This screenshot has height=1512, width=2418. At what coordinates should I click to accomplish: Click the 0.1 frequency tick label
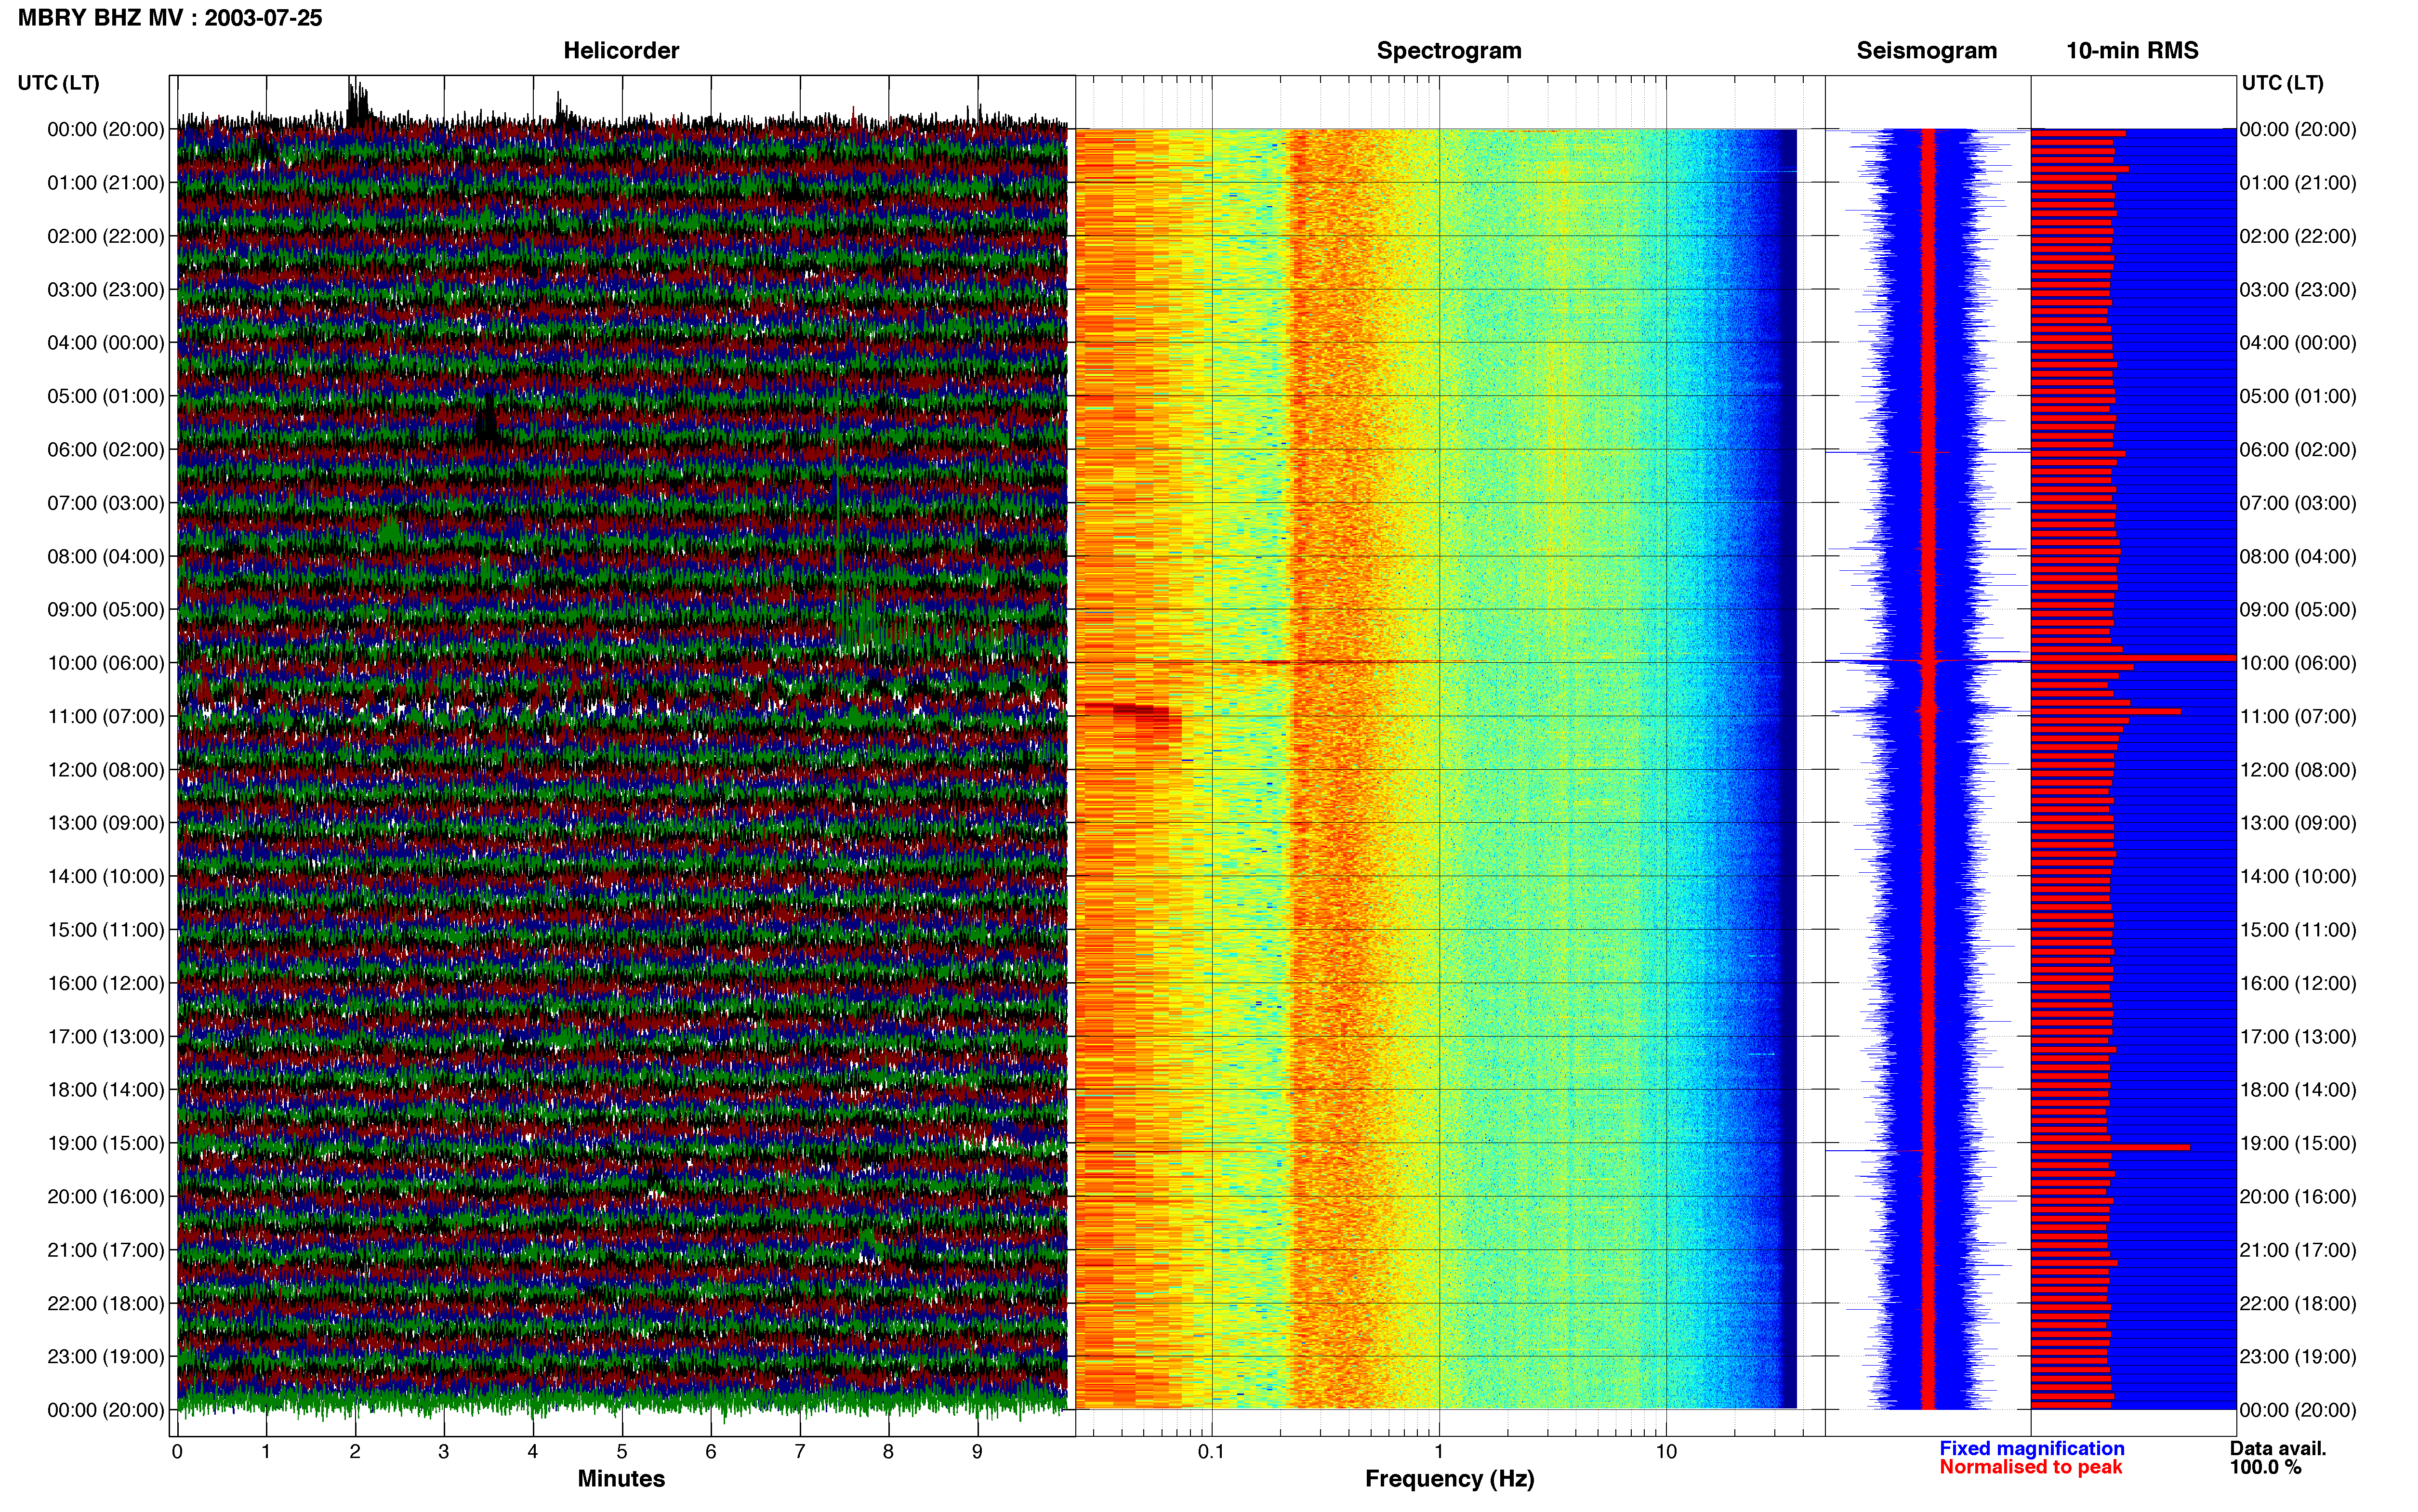click(1211, 1452)
